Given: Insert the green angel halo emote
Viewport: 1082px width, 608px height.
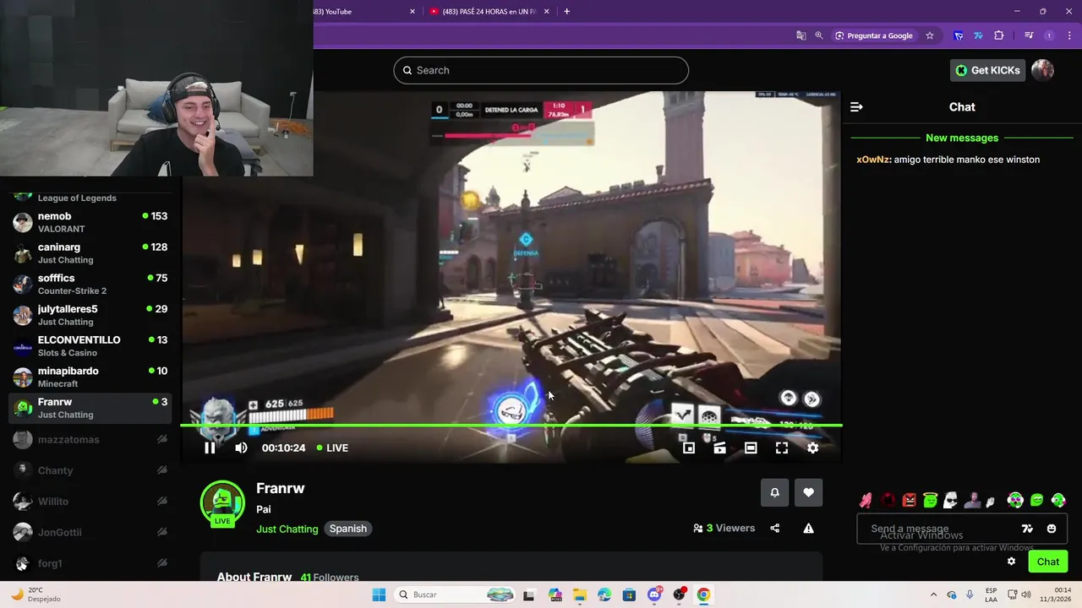Looking at the screenshot, I should point(930,501).
